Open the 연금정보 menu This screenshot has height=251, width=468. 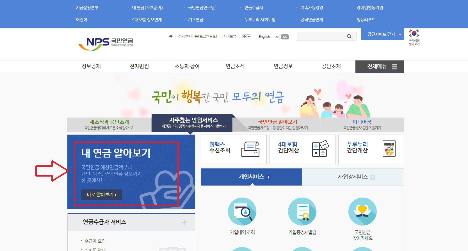(283, 67)
